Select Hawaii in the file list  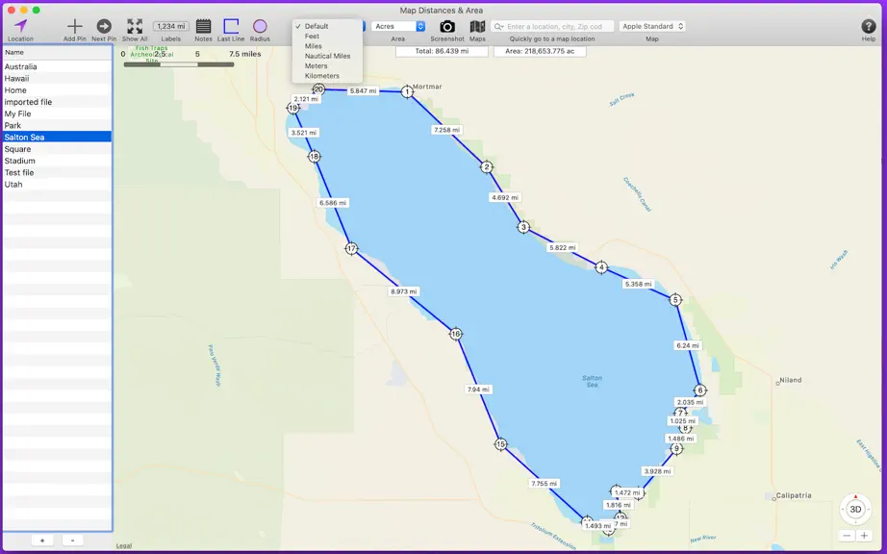(x=57, y=79)
